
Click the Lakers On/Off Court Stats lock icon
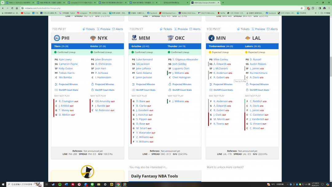click(247, 90)
